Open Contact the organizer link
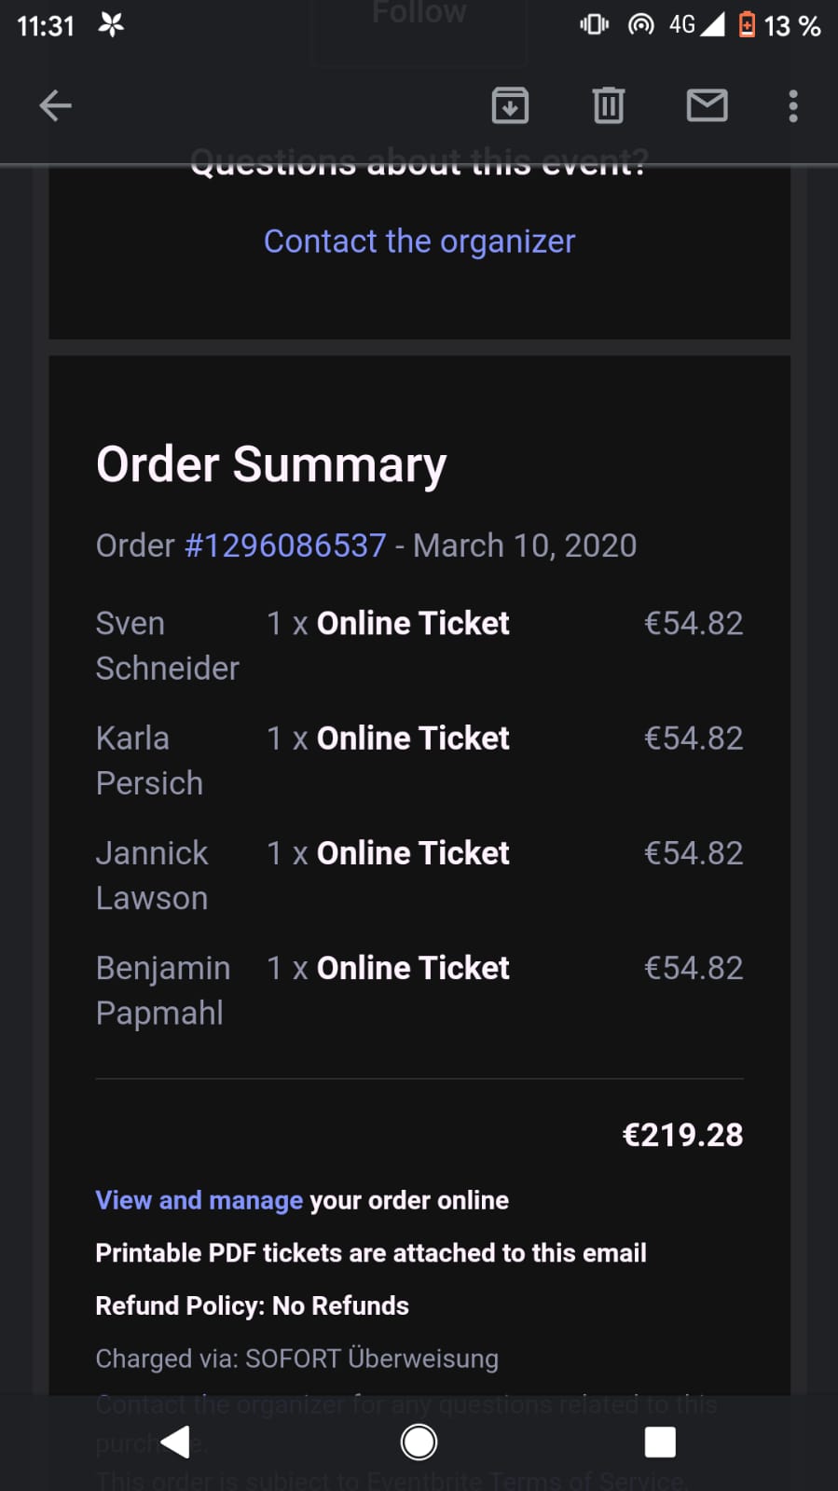 click(x=419, y=242)
